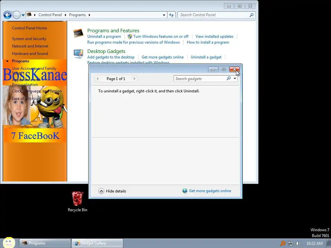This screenshot has height=248, width=331.
Task: Click the Refresh button beside the address bar
Action: [x=171, y=15]
